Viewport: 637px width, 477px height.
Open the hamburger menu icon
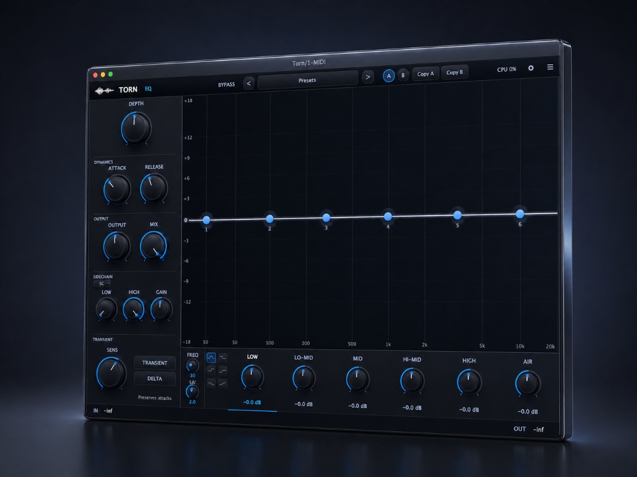[550, 67]
